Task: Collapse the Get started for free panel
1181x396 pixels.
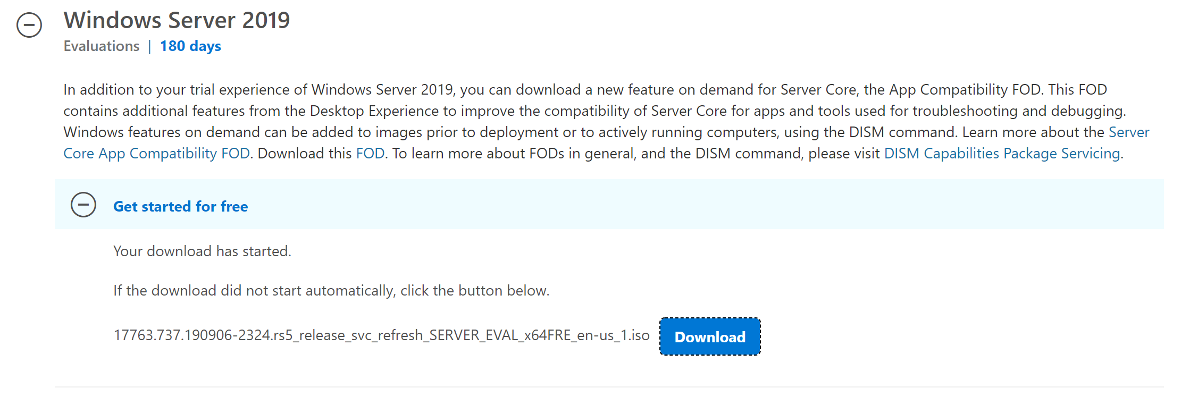Action: 83,205
